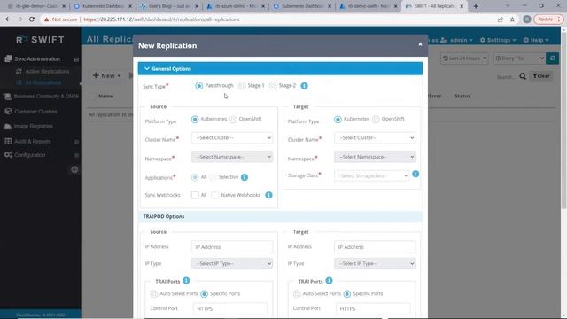Open target Cluster Name dropdown
The image size is (567, 319).
375,138
